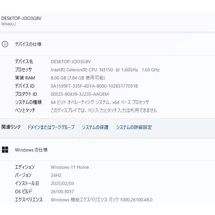Click the システムの種類 64 ビット value
This screenshot has height=215, width=215.
pos(100,102)
